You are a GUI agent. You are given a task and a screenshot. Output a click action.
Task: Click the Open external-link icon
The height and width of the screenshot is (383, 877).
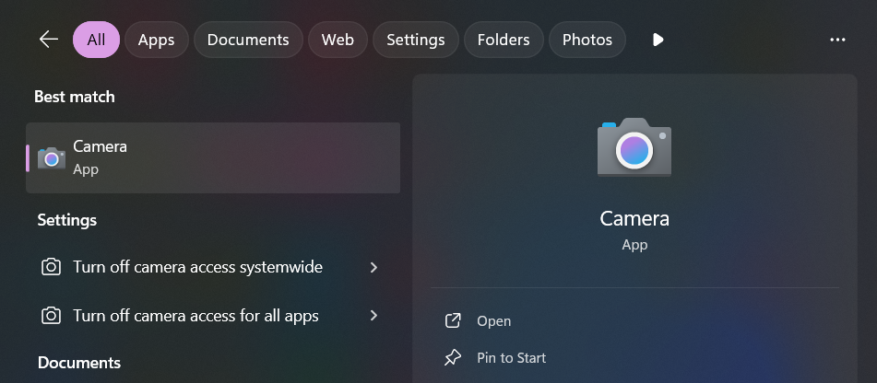(453, 321)
